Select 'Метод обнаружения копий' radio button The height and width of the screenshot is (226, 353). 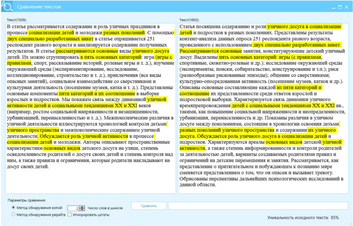tap(13, 207)
